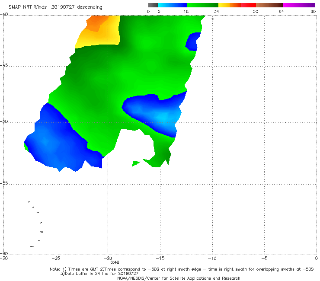320x281 pixels.
Task: Click the title 'SMAP NRT Winds 20190727 descending'
Action: (x=55, y=7)
